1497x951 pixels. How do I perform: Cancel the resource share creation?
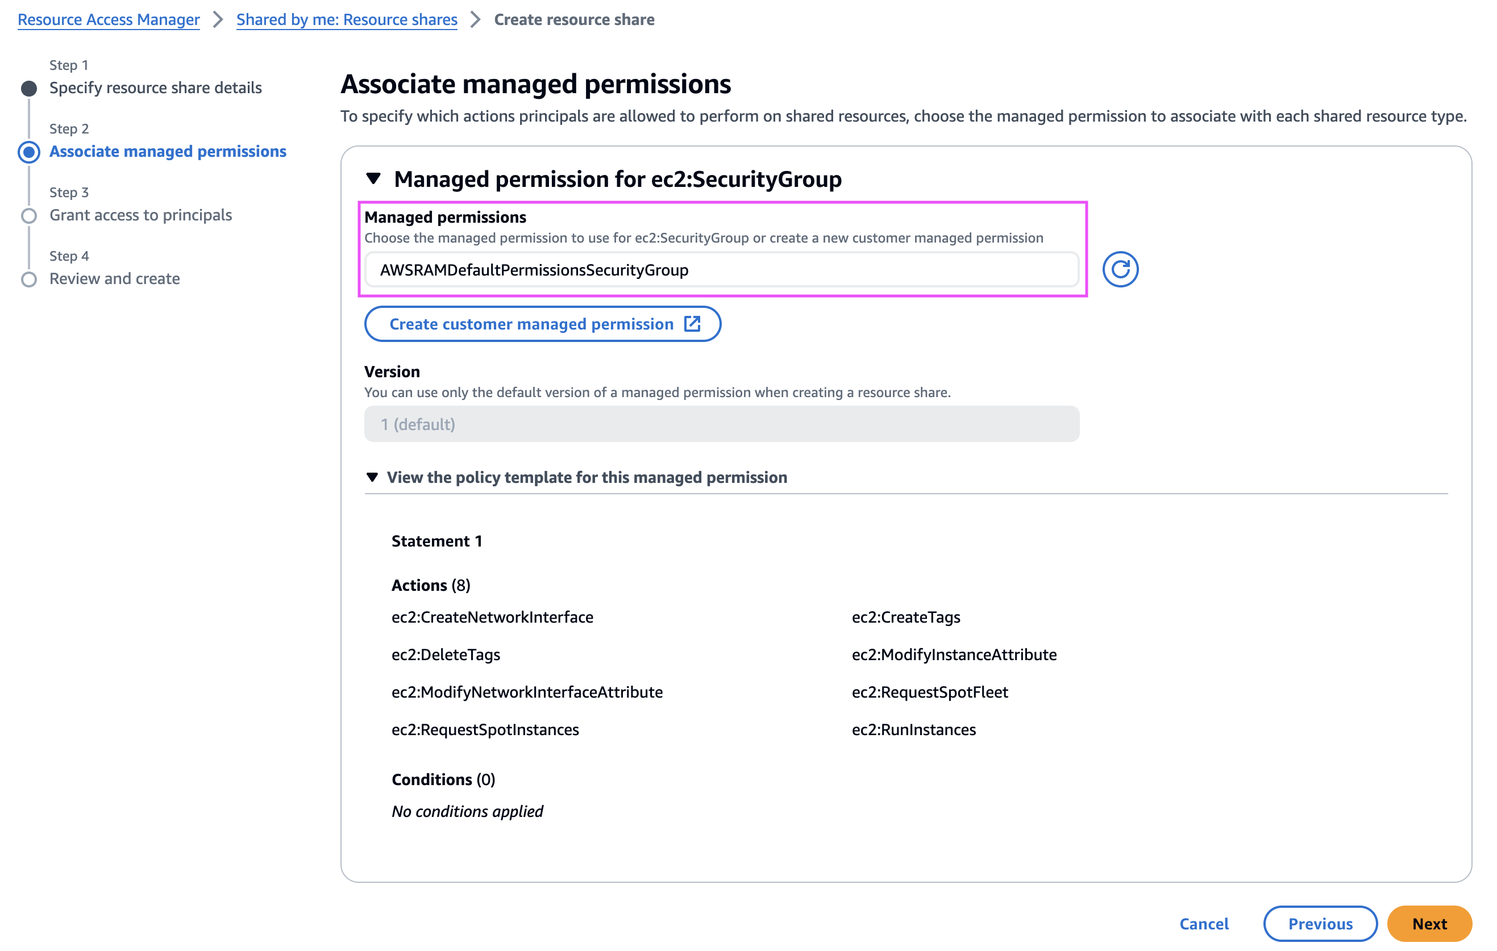[x=1204, y=924]
